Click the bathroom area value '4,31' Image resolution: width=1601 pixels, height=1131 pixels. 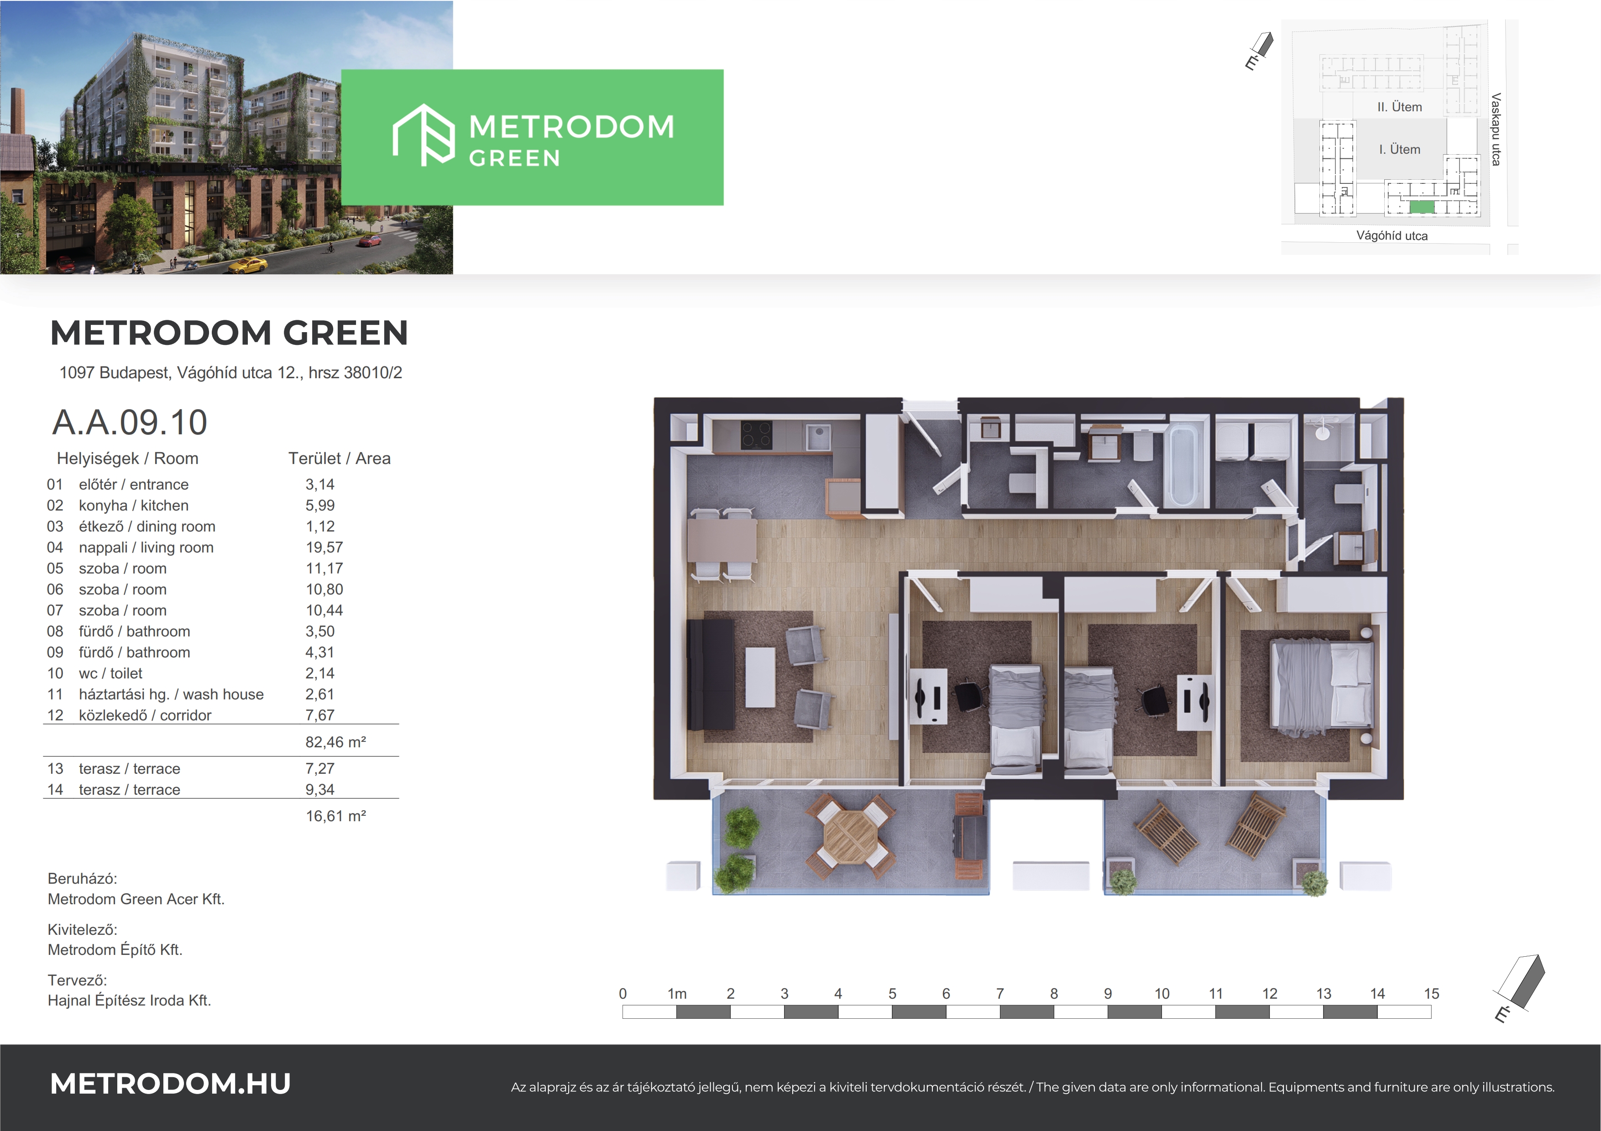coord(320,652)
